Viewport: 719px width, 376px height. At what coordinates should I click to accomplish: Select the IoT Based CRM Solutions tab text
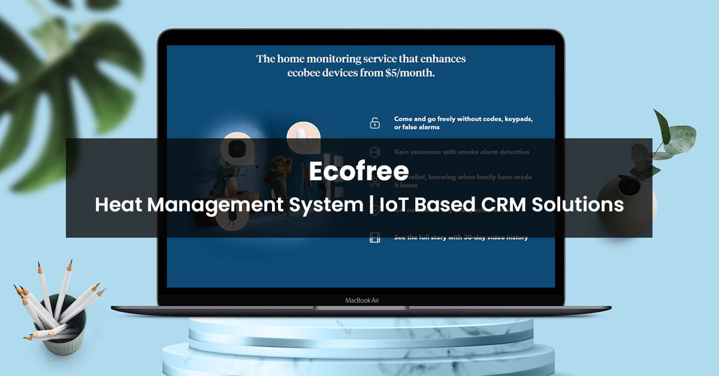click(502, 205)
